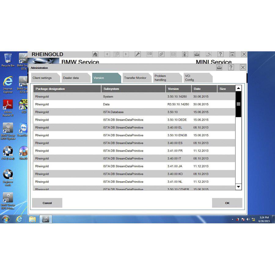The height and width of the screenshot is (275, 275).
Task: Open help in the Administration dialog
Action: click(231, 67)
